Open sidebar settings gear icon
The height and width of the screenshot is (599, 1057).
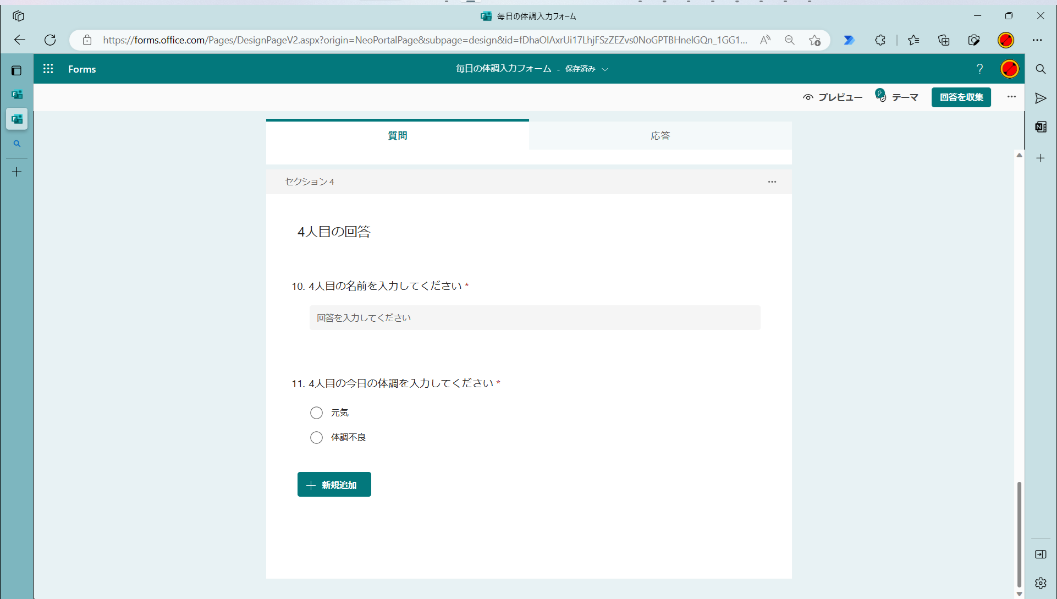click(x=1041, y=583)
